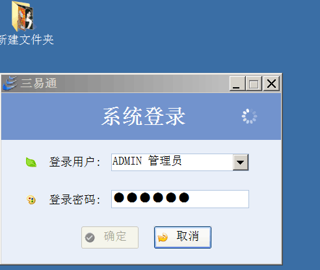
Task: Maximize the 三易通 login window
Action: pyautogui.click(x=254, y=83)
